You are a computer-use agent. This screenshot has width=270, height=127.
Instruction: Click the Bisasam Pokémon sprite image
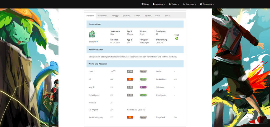coord(92,34)
